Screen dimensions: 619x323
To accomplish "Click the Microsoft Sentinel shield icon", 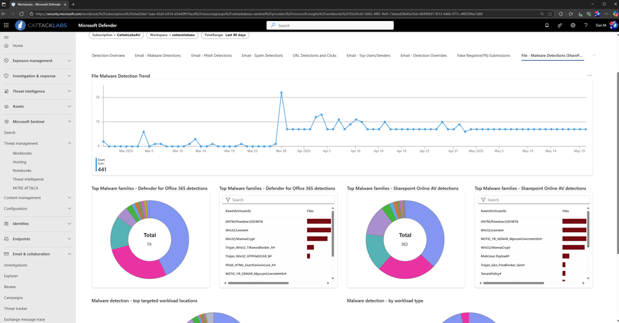I will point(6,122).
